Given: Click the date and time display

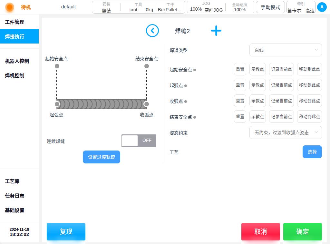Looking at the screenshot, I should click(x=19, y=232).
